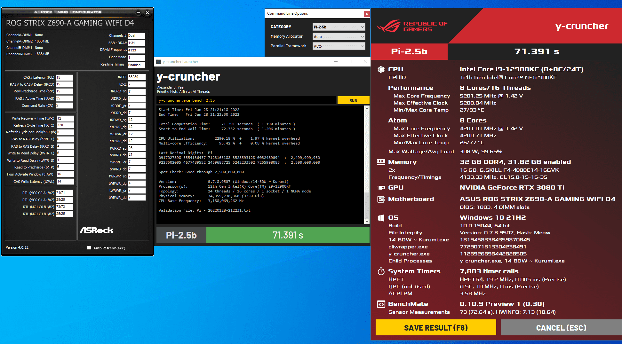
Task: Maximize the y-cruncher Launcher window
Action: tap(350, 61)
